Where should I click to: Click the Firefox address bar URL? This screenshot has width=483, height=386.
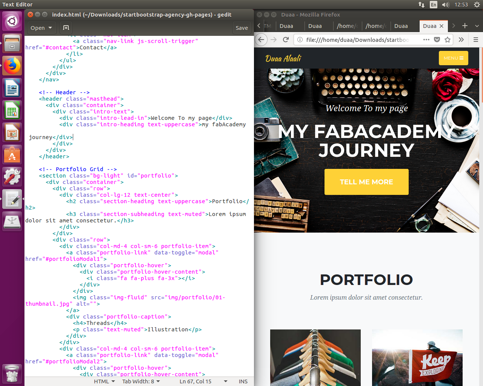coord(358,40)
